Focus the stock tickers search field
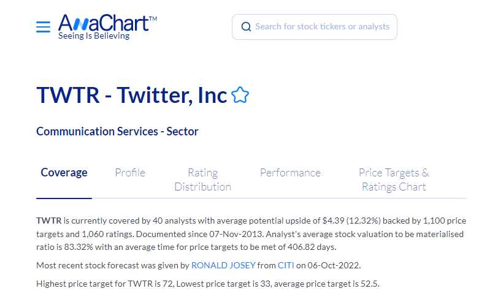Image resolution: width=479 pixels, height=302 pixels. coord(322,27)
